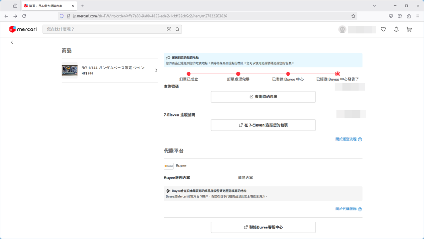
Task: Open the Gundam product thumbnail
Action: [70, 70]
